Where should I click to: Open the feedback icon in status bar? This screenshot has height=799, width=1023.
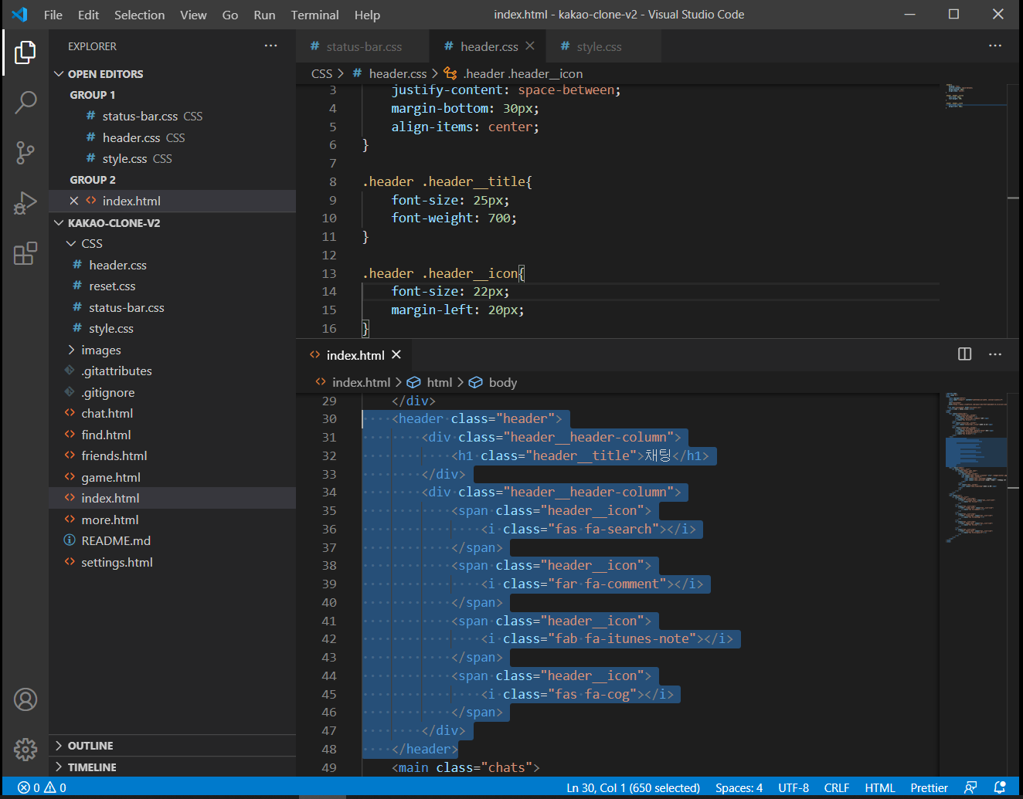970,787
